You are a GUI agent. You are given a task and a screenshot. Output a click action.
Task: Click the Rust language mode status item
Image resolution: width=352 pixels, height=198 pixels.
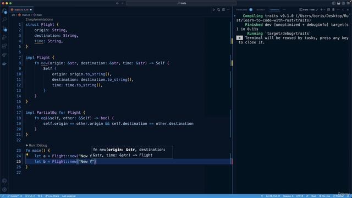point(313,196)
